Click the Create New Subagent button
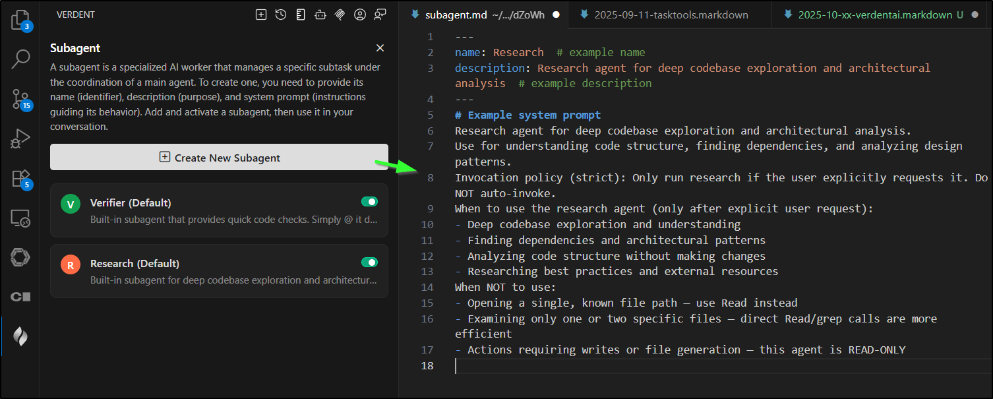This screenshot has height=399, width=993. click(219, 158)
